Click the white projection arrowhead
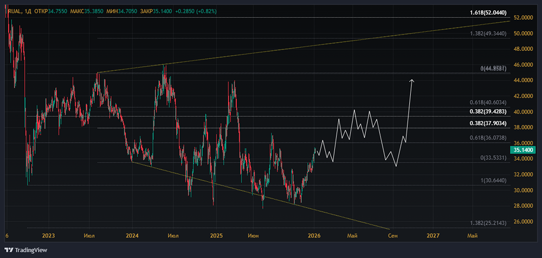542x258 pixels. coord(412,81)
